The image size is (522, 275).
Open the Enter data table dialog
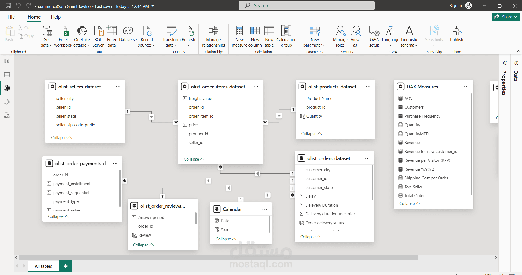(111, 36)
